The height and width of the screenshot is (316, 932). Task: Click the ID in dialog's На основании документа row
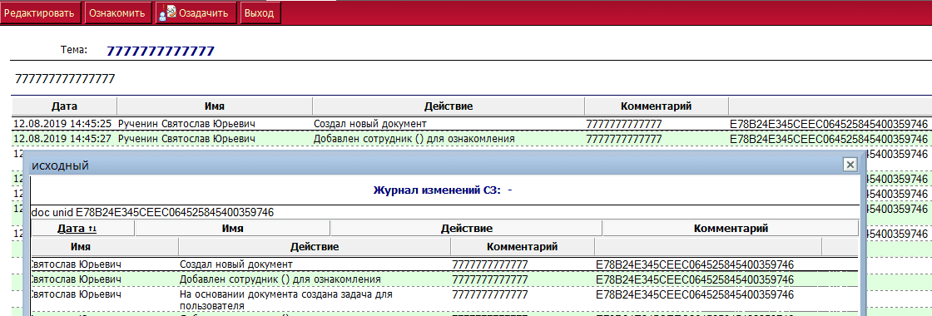click(x=694, y=294)
